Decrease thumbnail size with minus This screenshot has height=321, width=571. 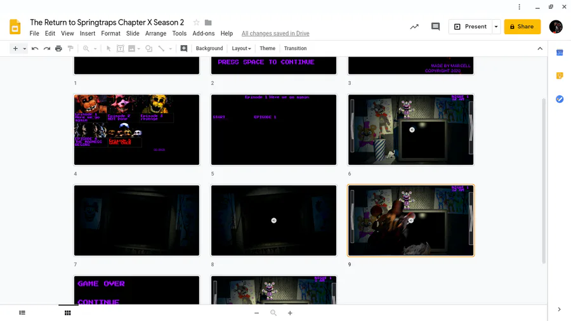[257, 313]
